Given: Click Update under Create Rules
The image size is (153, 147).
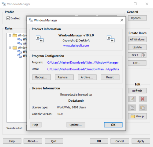Looking at the screenshot, I should point(137,47).
